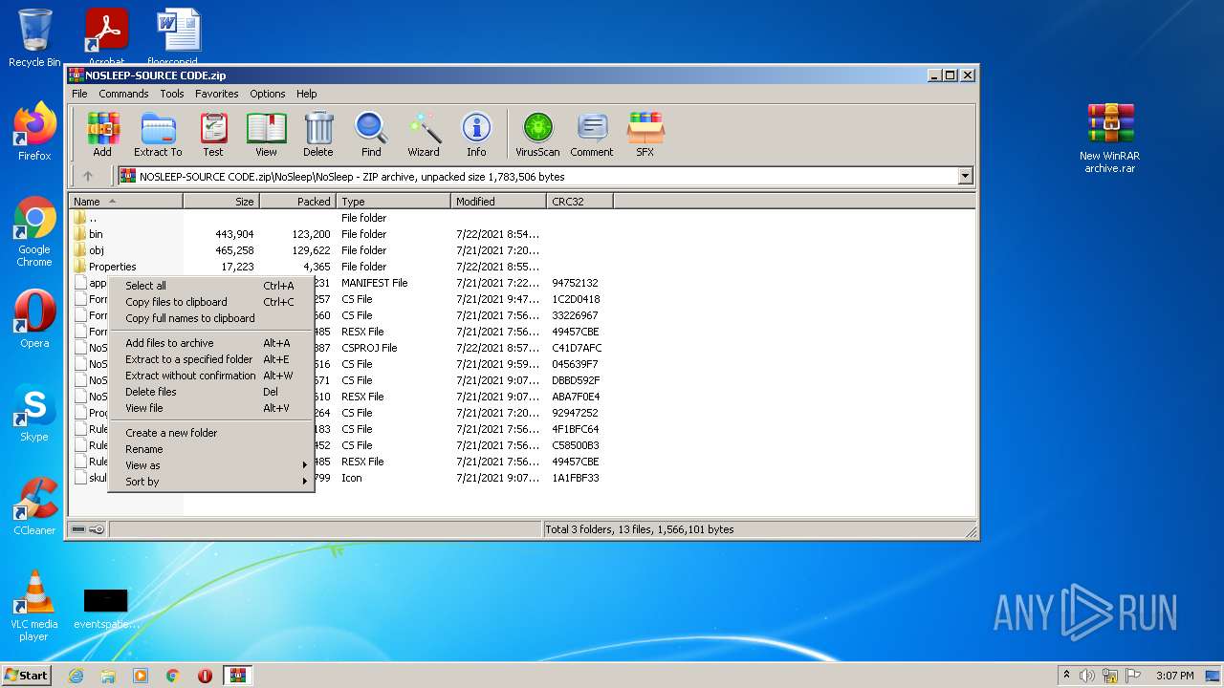Open Google Chrome desktop shortcut
The image size is (1224, 688).
point(34,232)
